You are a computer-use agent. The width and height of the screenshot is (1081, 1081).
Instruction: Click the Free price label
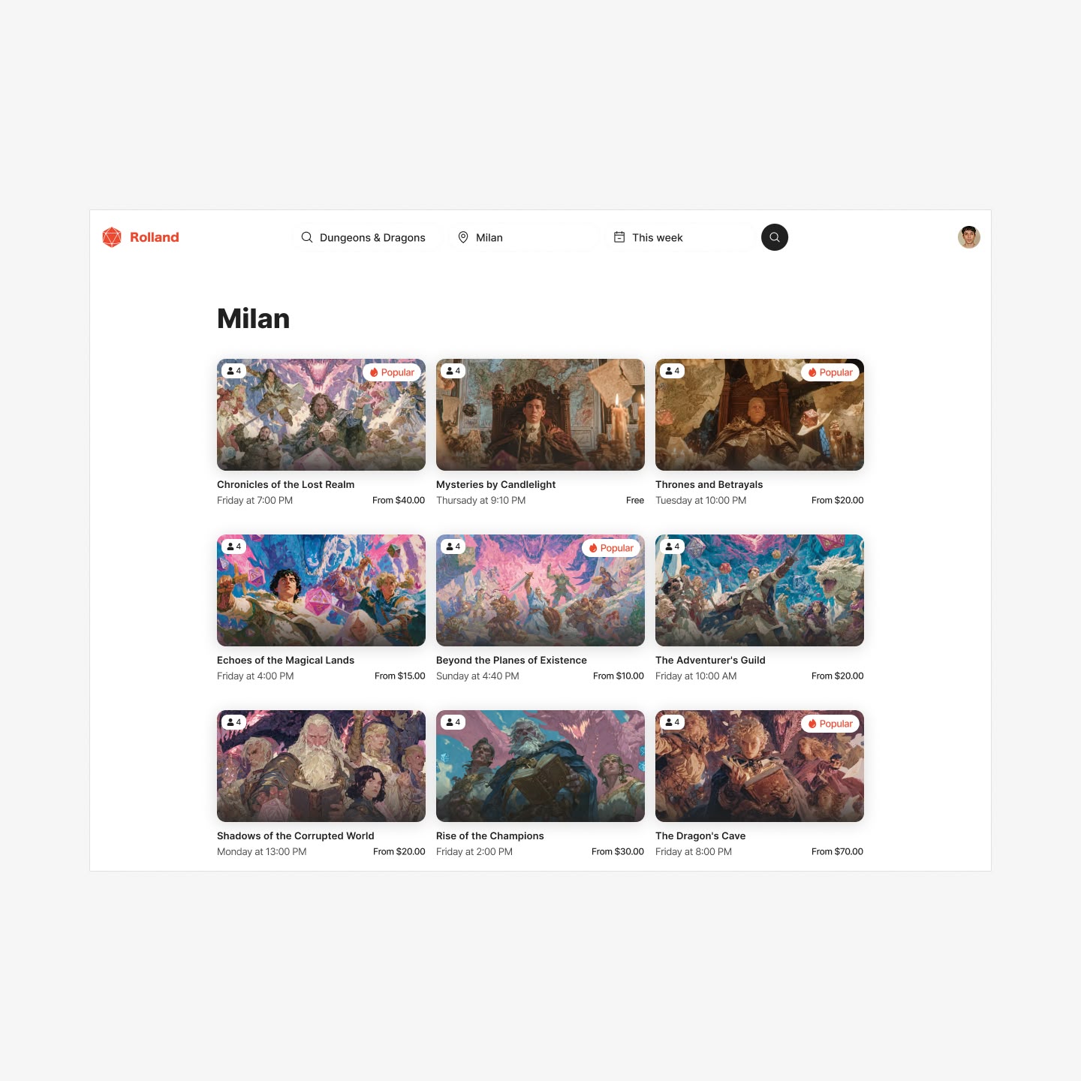[x=635, y=501]
